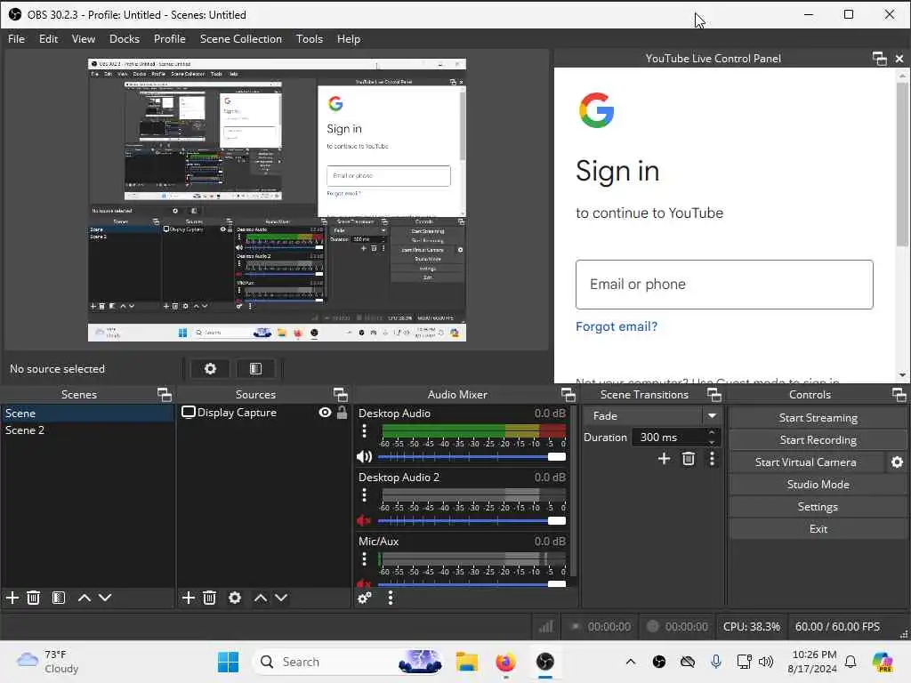Move scene down arrow in Scenes dock
911x683 pixels.
[x=105, y=598]
